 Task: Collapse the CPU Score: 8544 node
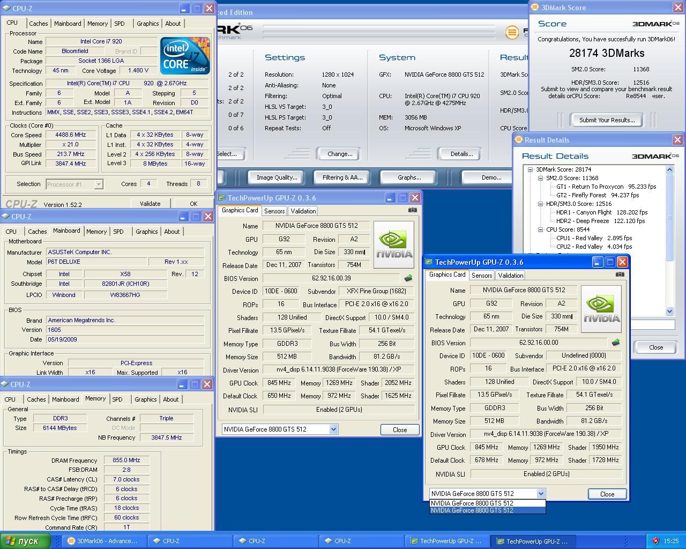click(540, 229)
